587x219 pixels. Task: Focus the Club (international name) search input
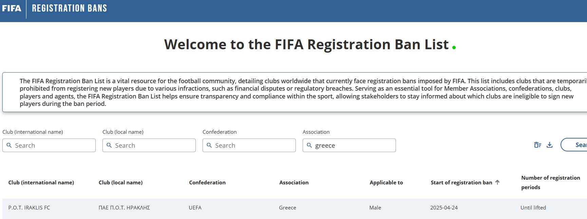49,145
